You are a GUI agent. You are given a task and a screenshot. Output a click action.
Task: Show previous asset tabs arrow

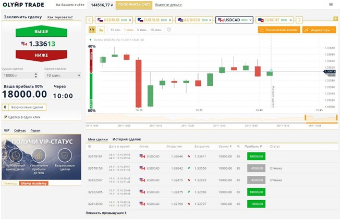point(89,20)
